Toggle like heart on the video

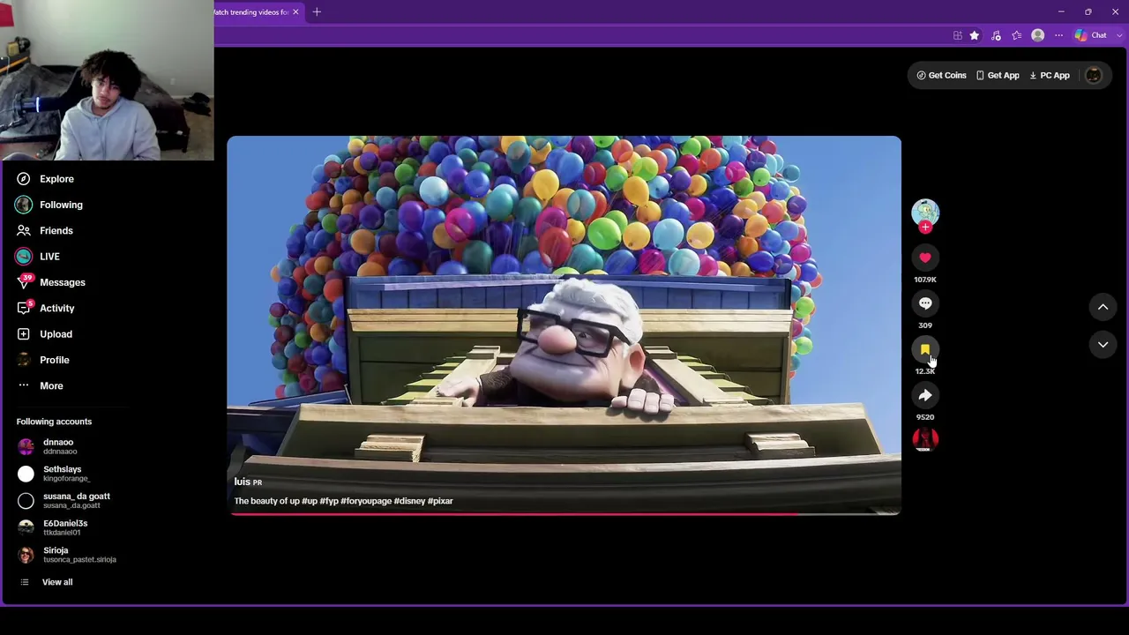click(x=925, y=258)
